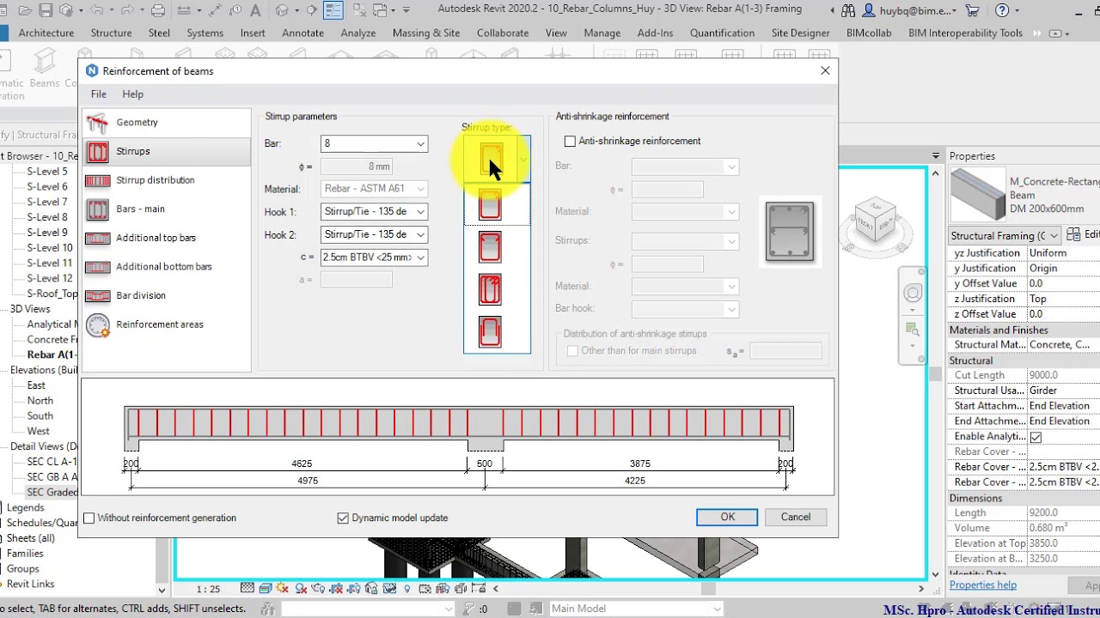Click the search binoculars icon in the title bar
Image resolution: width=1100 pixels, height=618 pixels.
pos(848,11)
